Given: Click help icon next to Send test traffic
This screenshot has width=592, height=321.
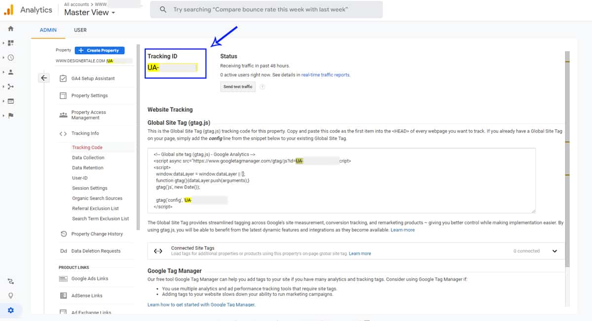Looking at the screenshot, I should 262,87.
